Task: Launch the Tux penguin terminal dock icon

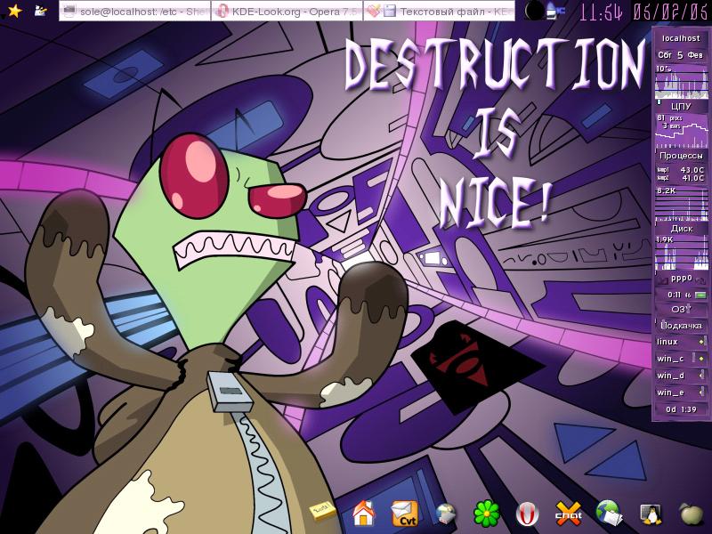Action: 651,514
